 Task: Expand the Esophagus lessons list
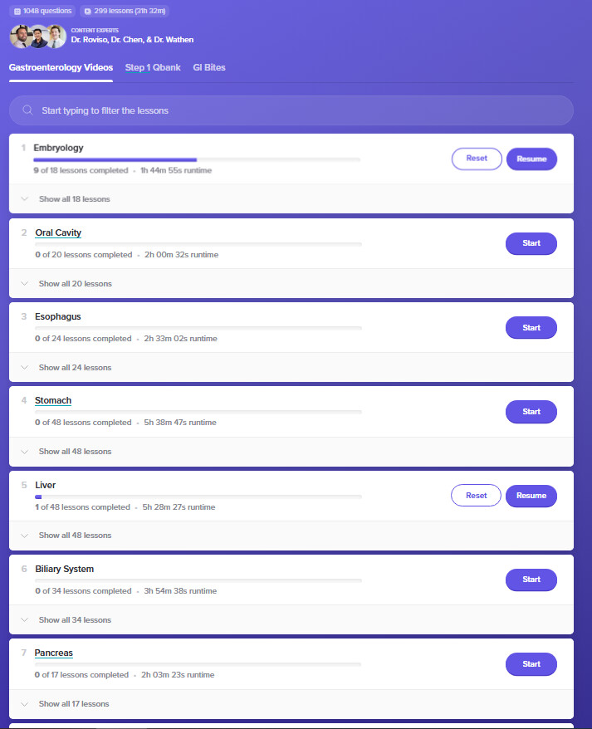[x=75, y=368]
